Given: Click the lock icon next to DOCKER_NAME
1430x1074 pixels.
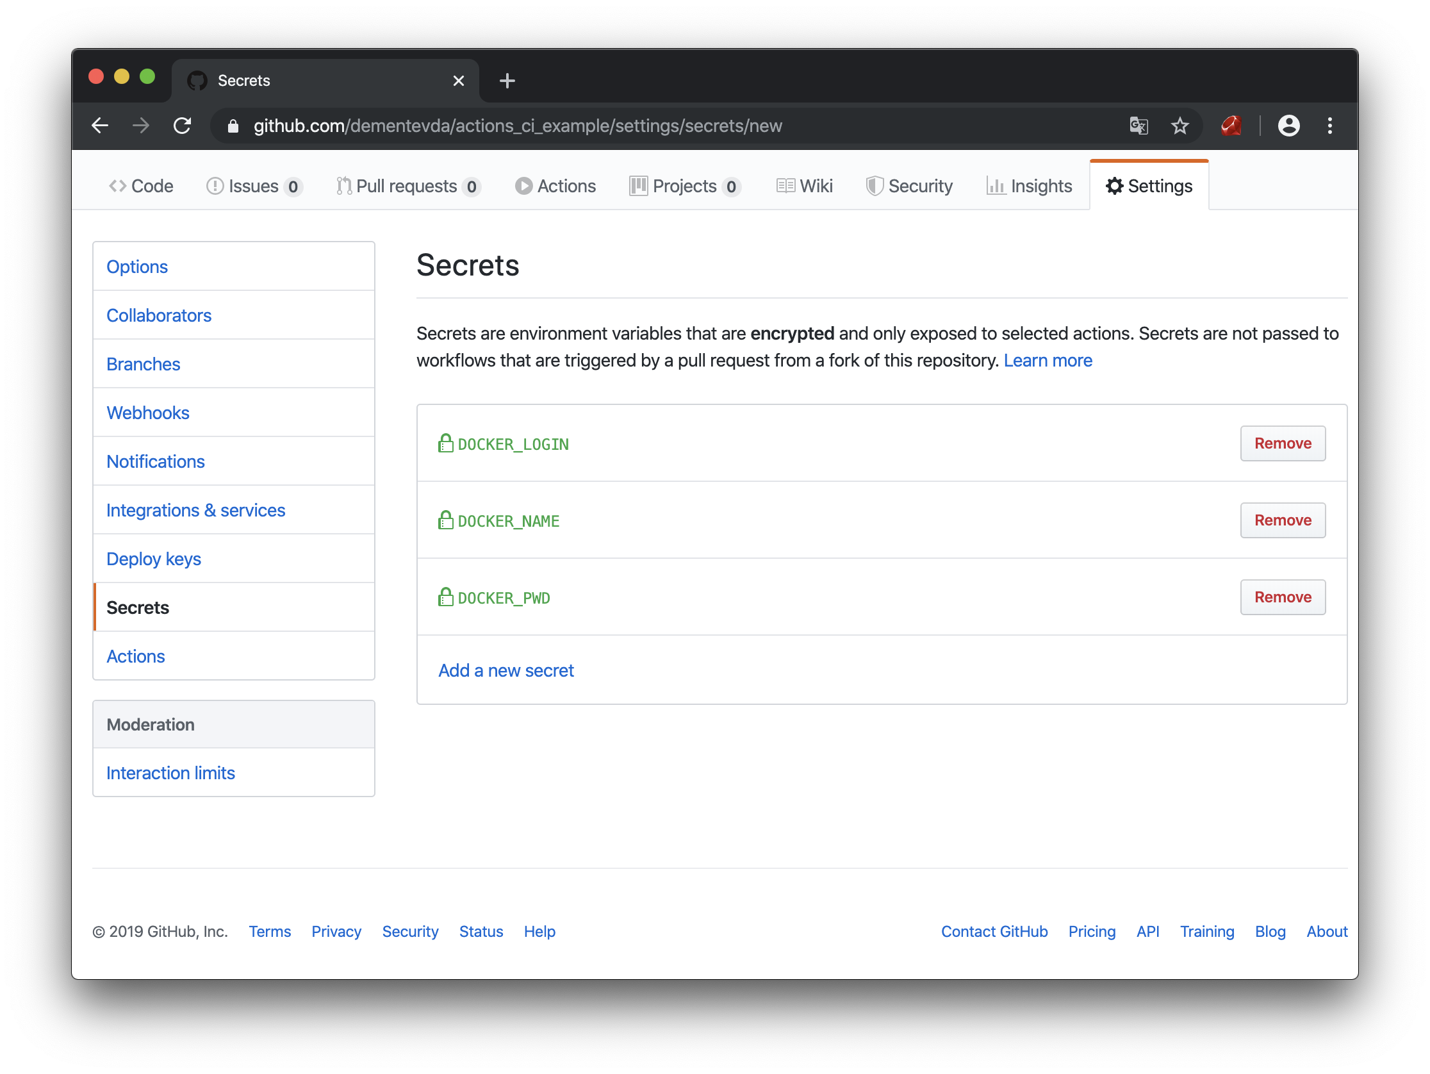Looking at the screenshot, I should [x=443, y=519].
